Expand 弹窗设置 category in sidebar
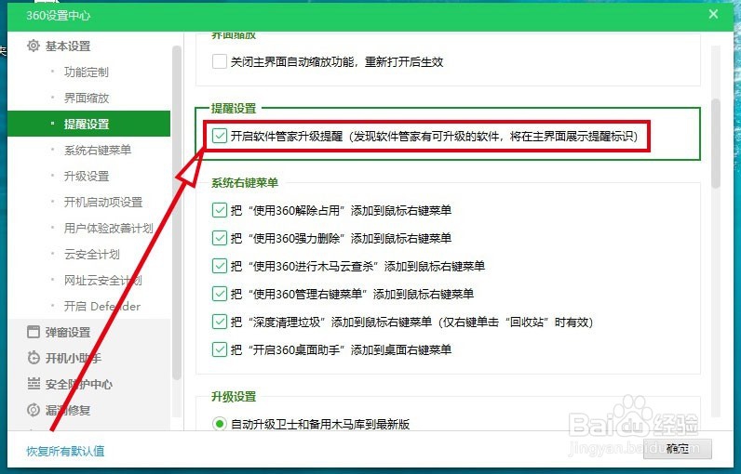Image resolution: width=741 pixels, height=474 pixels. (x=68, y=332)
